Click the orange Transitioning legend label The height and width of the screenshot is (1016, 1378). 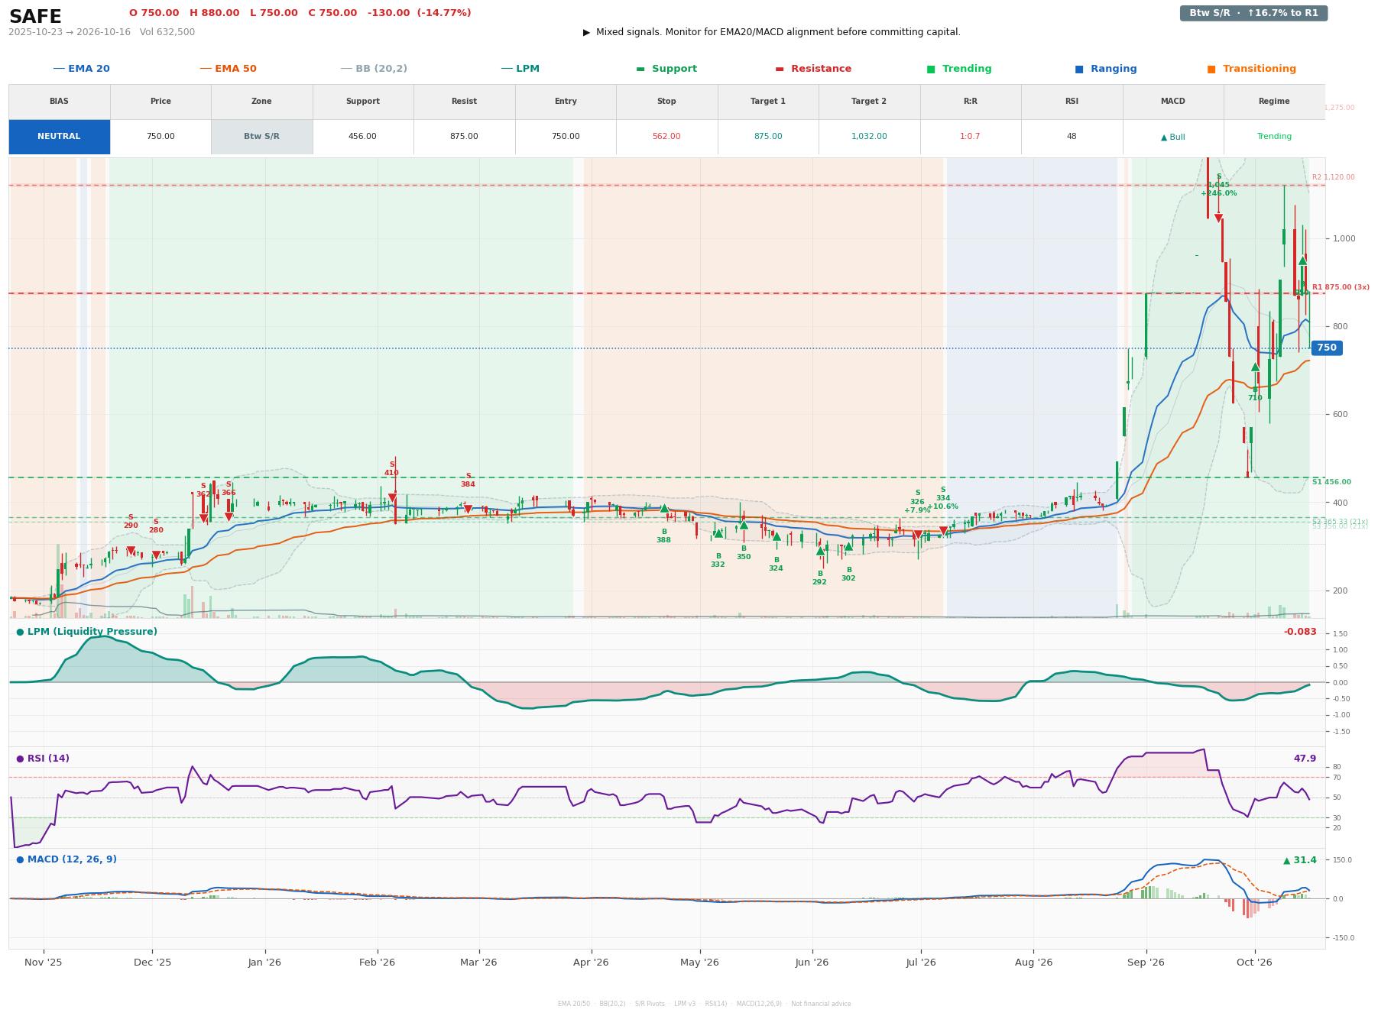pos(1259,69)
